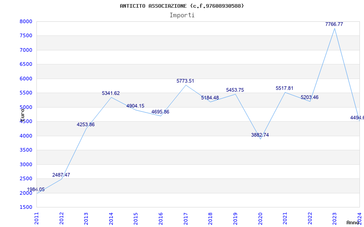Click the 2020 x-axis year label
Screen dimensions: 364x227
point(260,218)
